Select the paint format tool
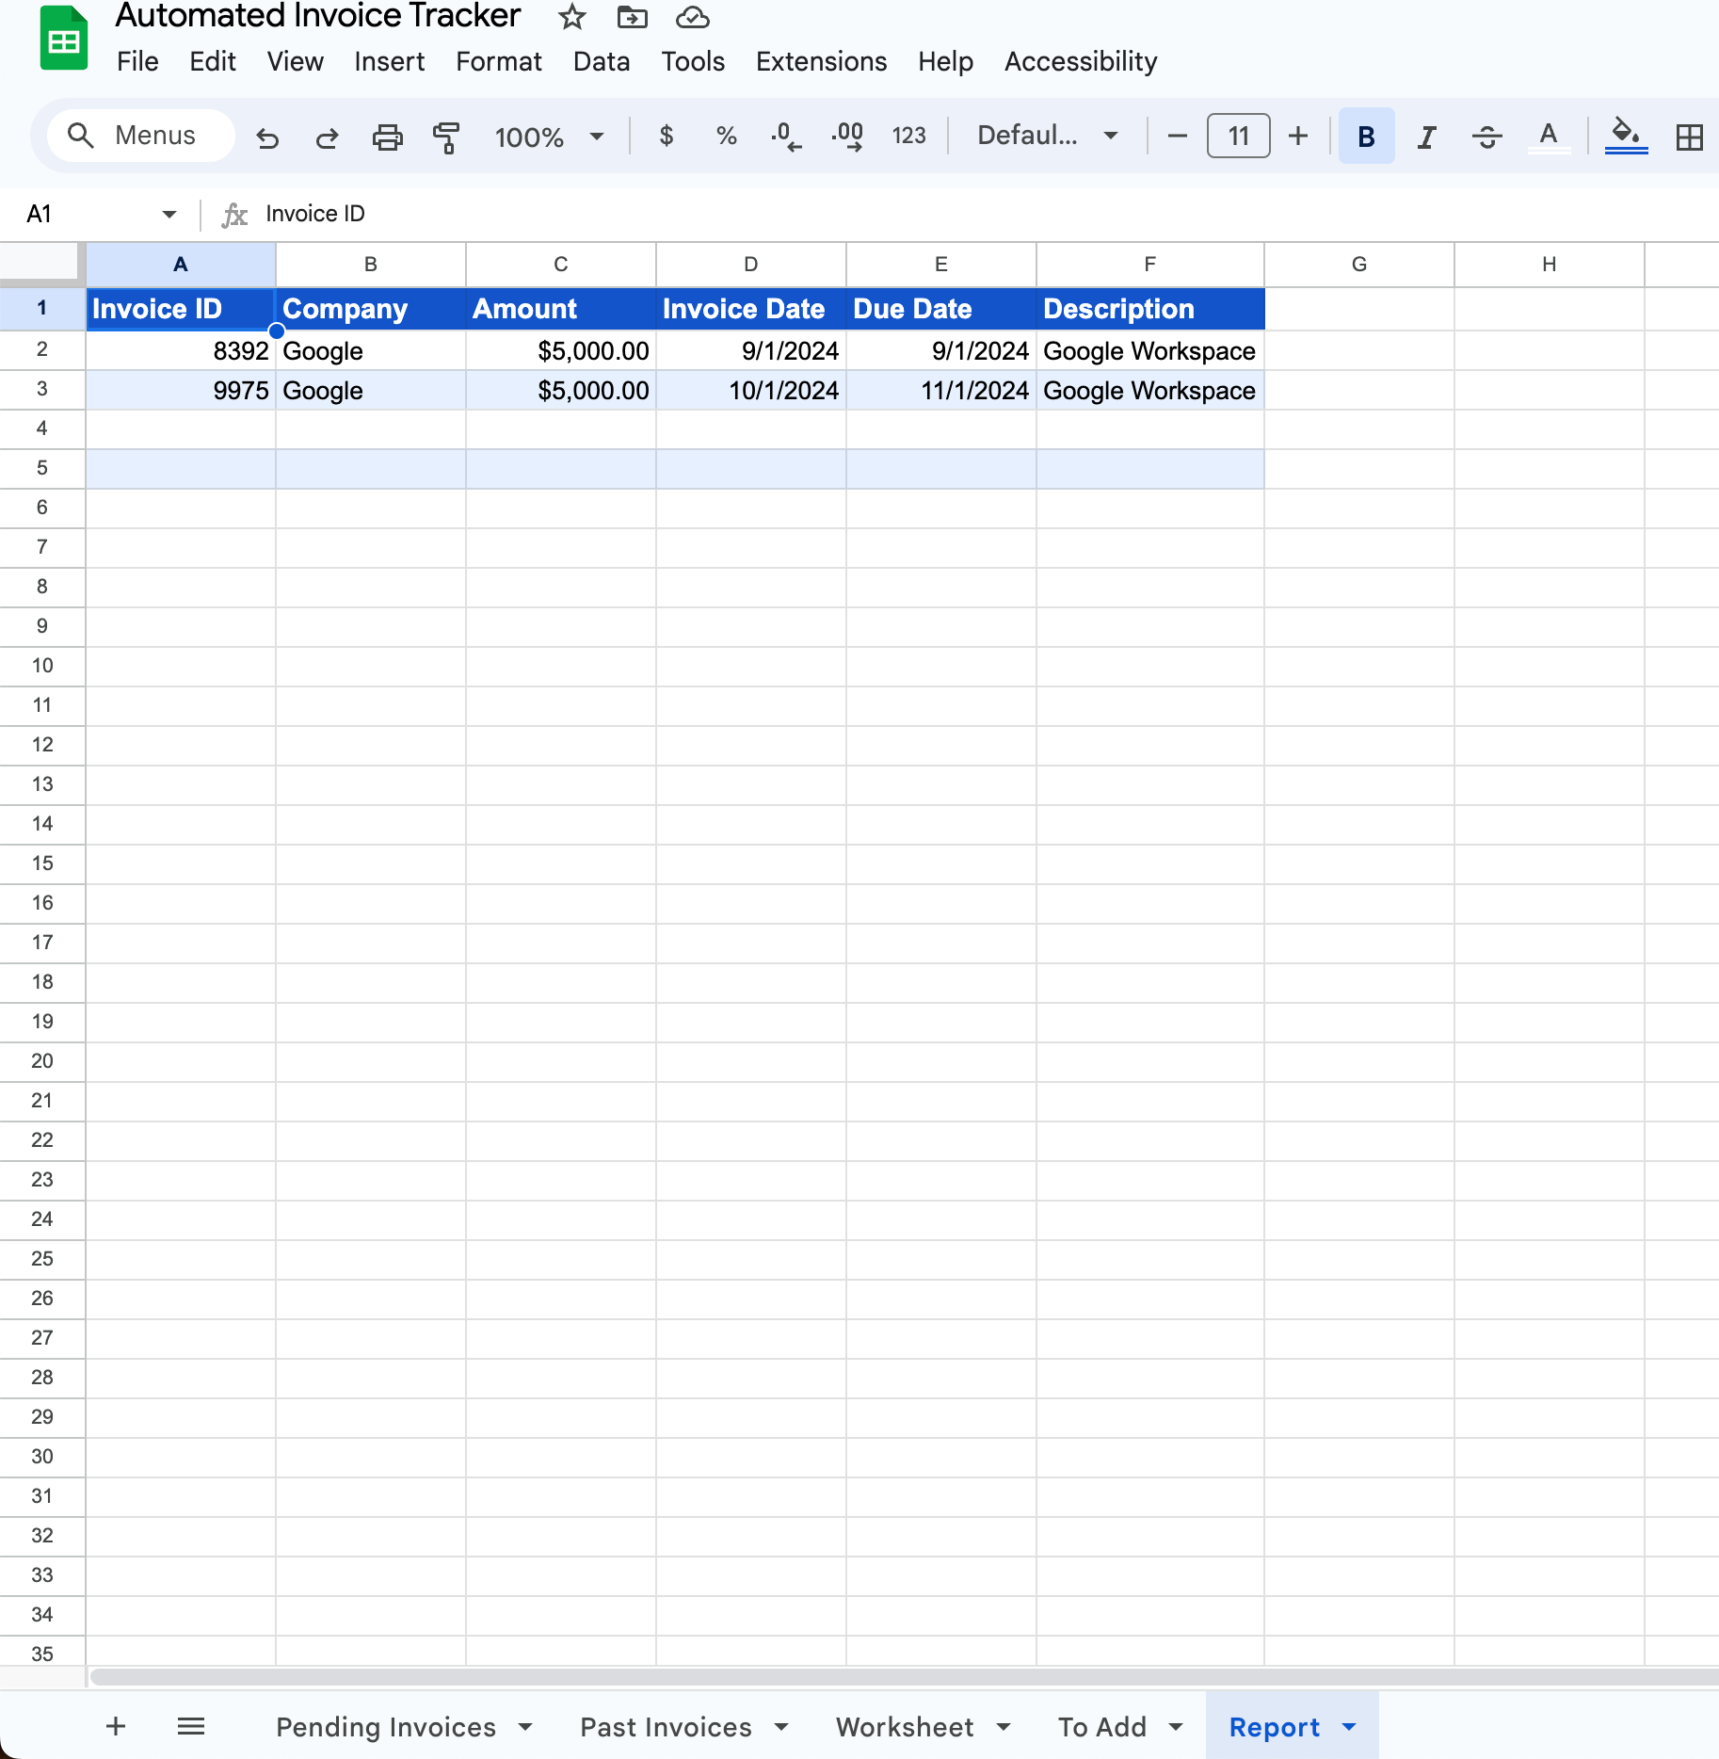The image size is (1719, 1759). (x=446, y=137)
